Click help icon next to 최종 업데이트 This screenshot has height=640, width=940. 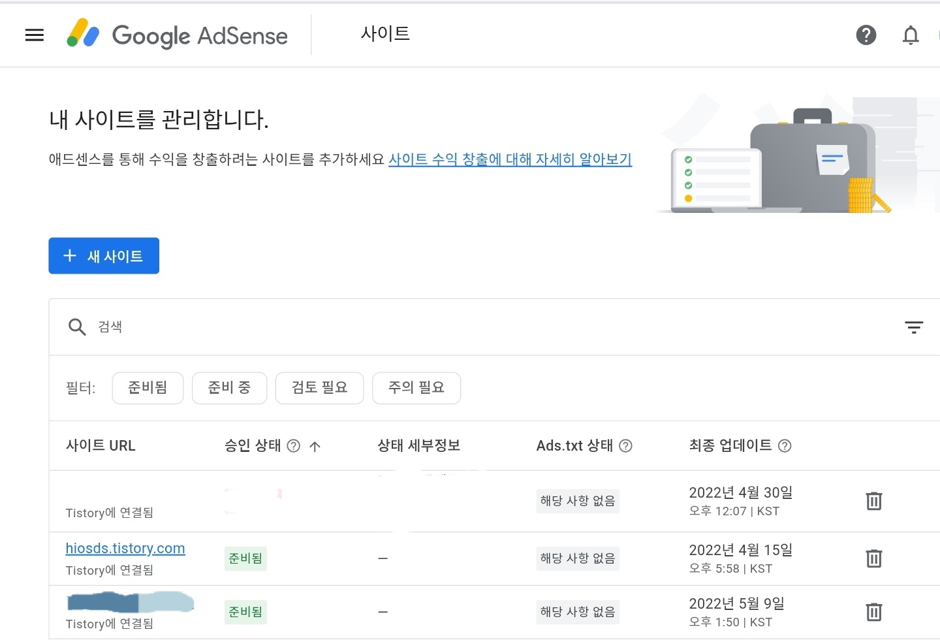pyautogui.click(x=785, y=446)
